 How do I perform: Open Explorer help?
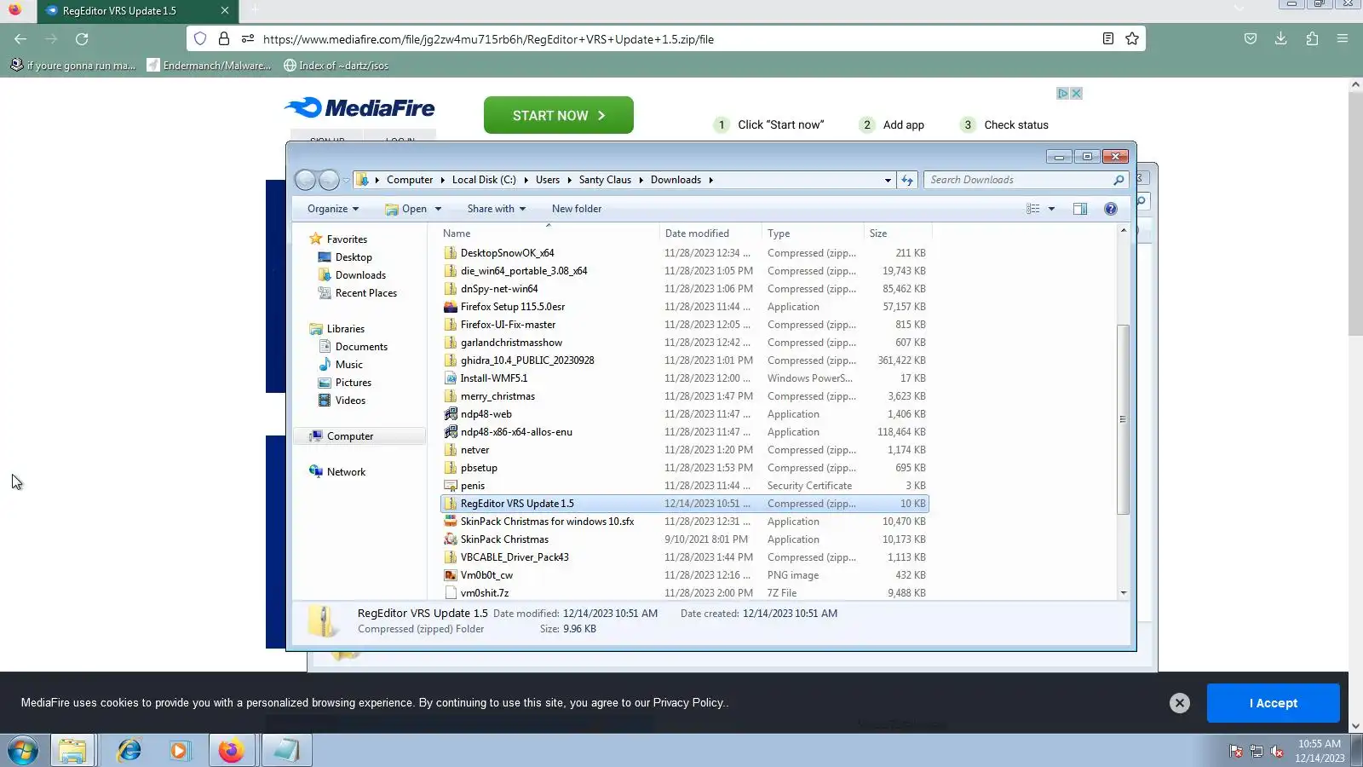(1111, 209)
